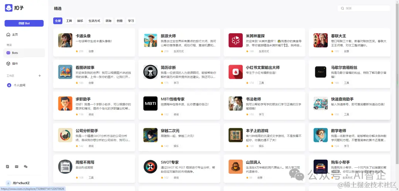Click 299 popularity count on 卡通头像

pyautogui.click(x=81, y=51)
